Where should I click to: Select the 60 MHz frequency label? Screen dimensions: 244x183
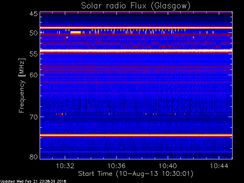click(x=34, y=75)
